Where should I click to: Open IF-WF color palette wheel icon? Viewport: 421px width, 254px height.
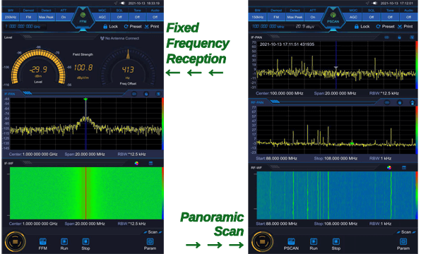pyautogui.click(x=136, y=163)
